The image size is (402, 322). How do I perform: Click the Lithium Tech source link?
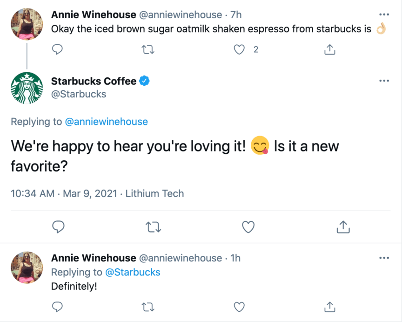pyautogui.click(x=154, y=193)
